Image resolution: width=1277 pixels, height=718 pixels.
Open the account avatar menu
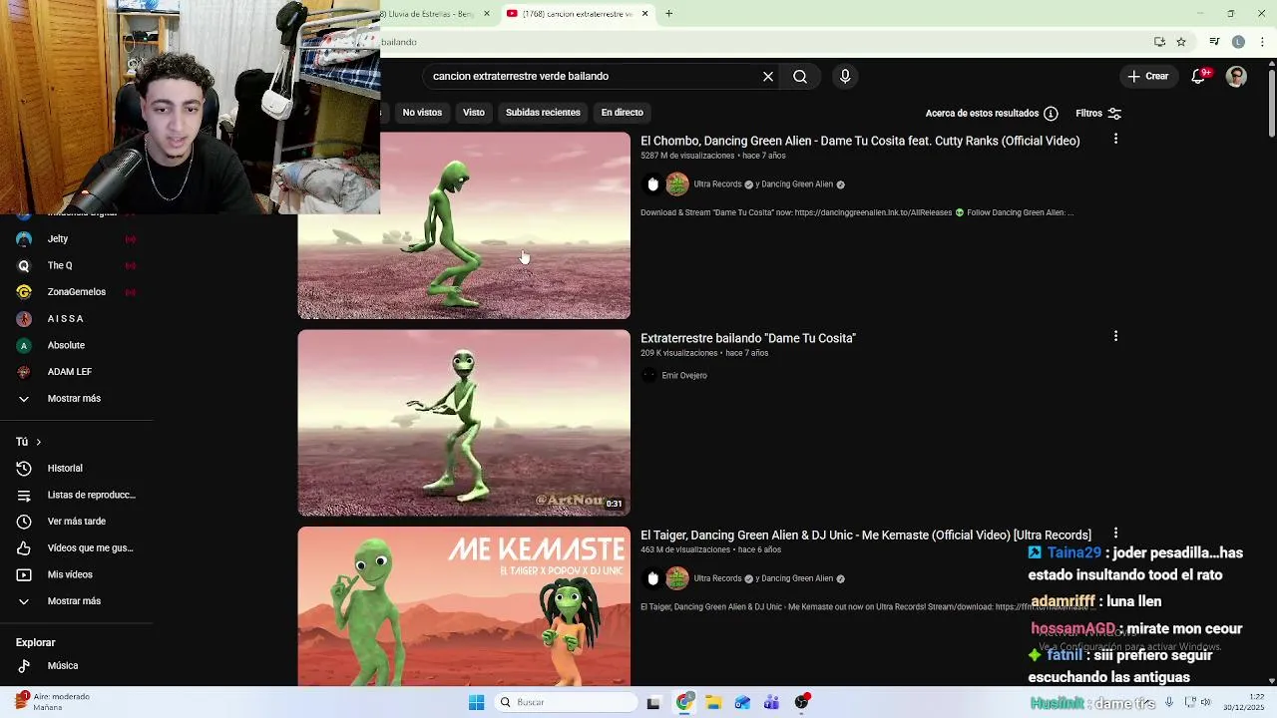(1236, 76)
